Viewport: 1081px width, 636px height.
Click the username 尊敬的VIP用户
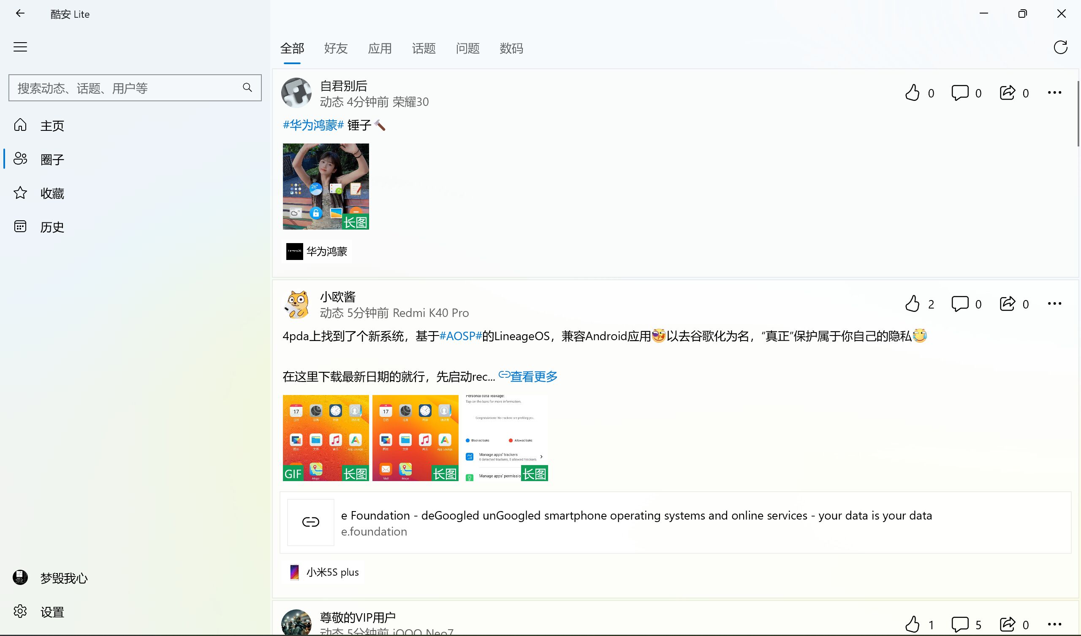357,617
